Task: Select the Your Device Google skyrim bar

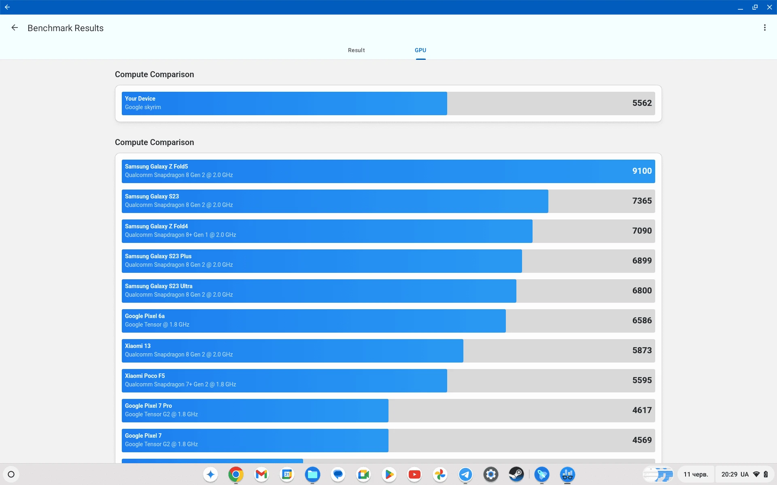Action: (388, 103)
